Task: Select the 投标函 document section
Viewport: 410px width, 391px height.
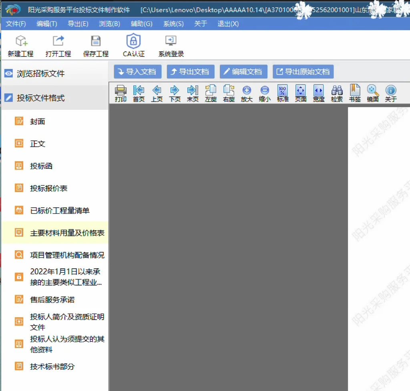Action: (x=42, y=166)
